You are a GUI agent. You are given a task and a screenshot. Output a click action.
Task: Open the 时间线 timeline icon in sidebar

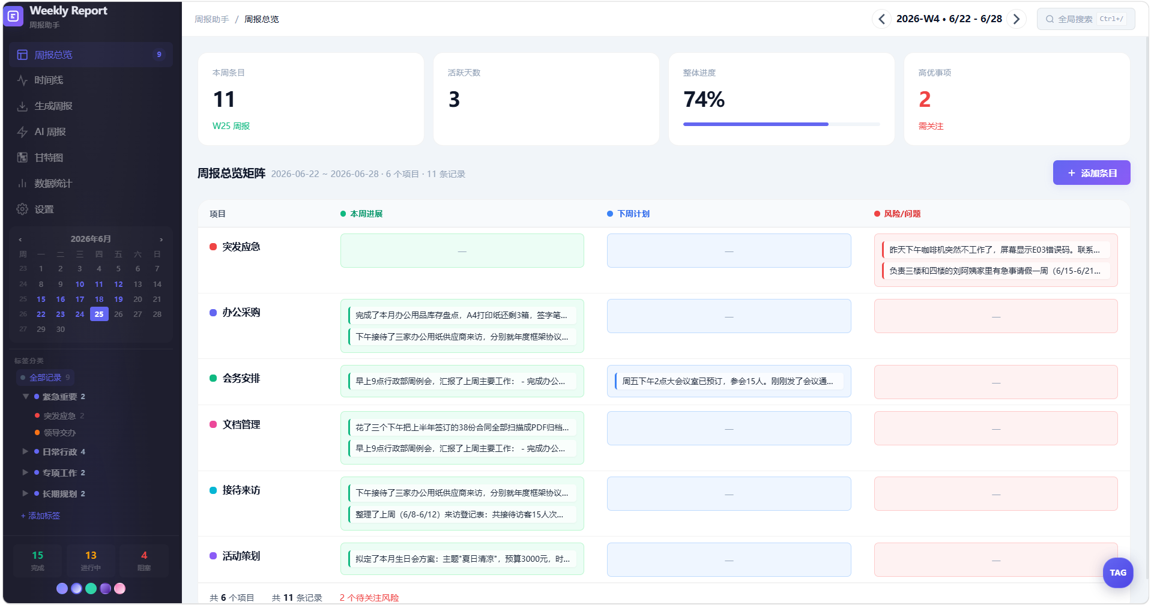click(22, 80)
